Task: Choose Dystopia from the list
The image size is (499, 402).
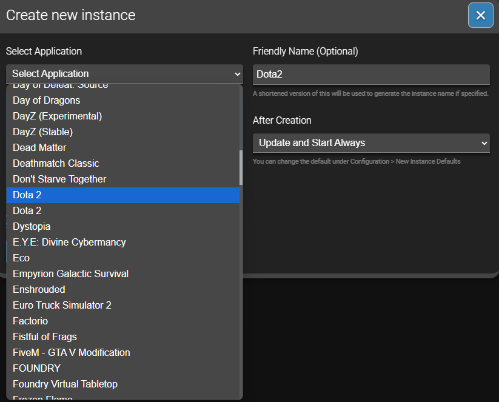Action: 123,227
